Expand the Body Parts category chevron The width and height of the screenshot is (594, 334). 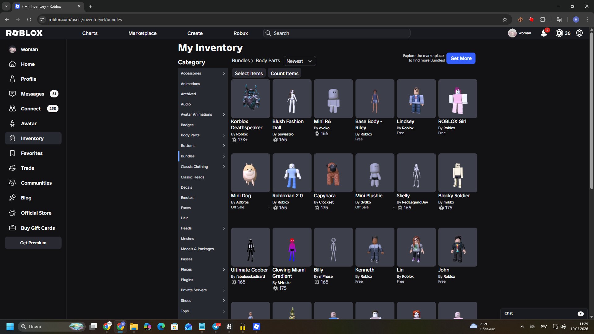coord(224,135)
